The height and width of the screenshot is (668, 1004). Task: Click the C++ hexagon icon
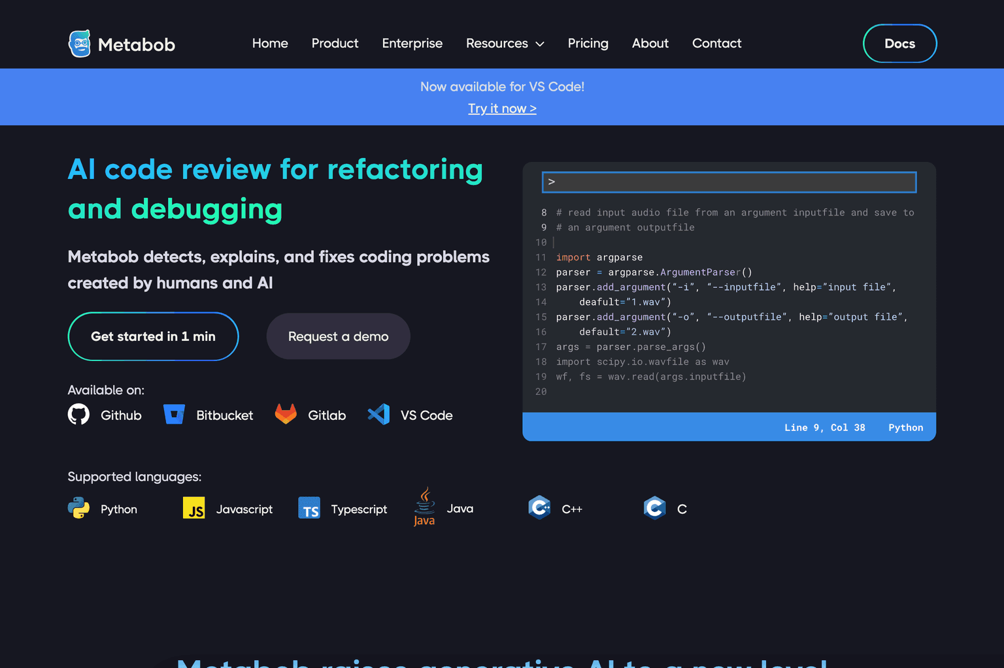(539, 507)
